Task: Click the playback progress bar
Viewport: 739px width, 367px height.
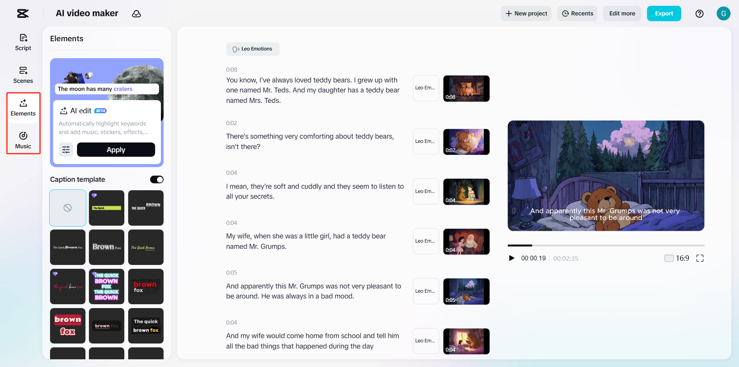Action: [606, 245]
